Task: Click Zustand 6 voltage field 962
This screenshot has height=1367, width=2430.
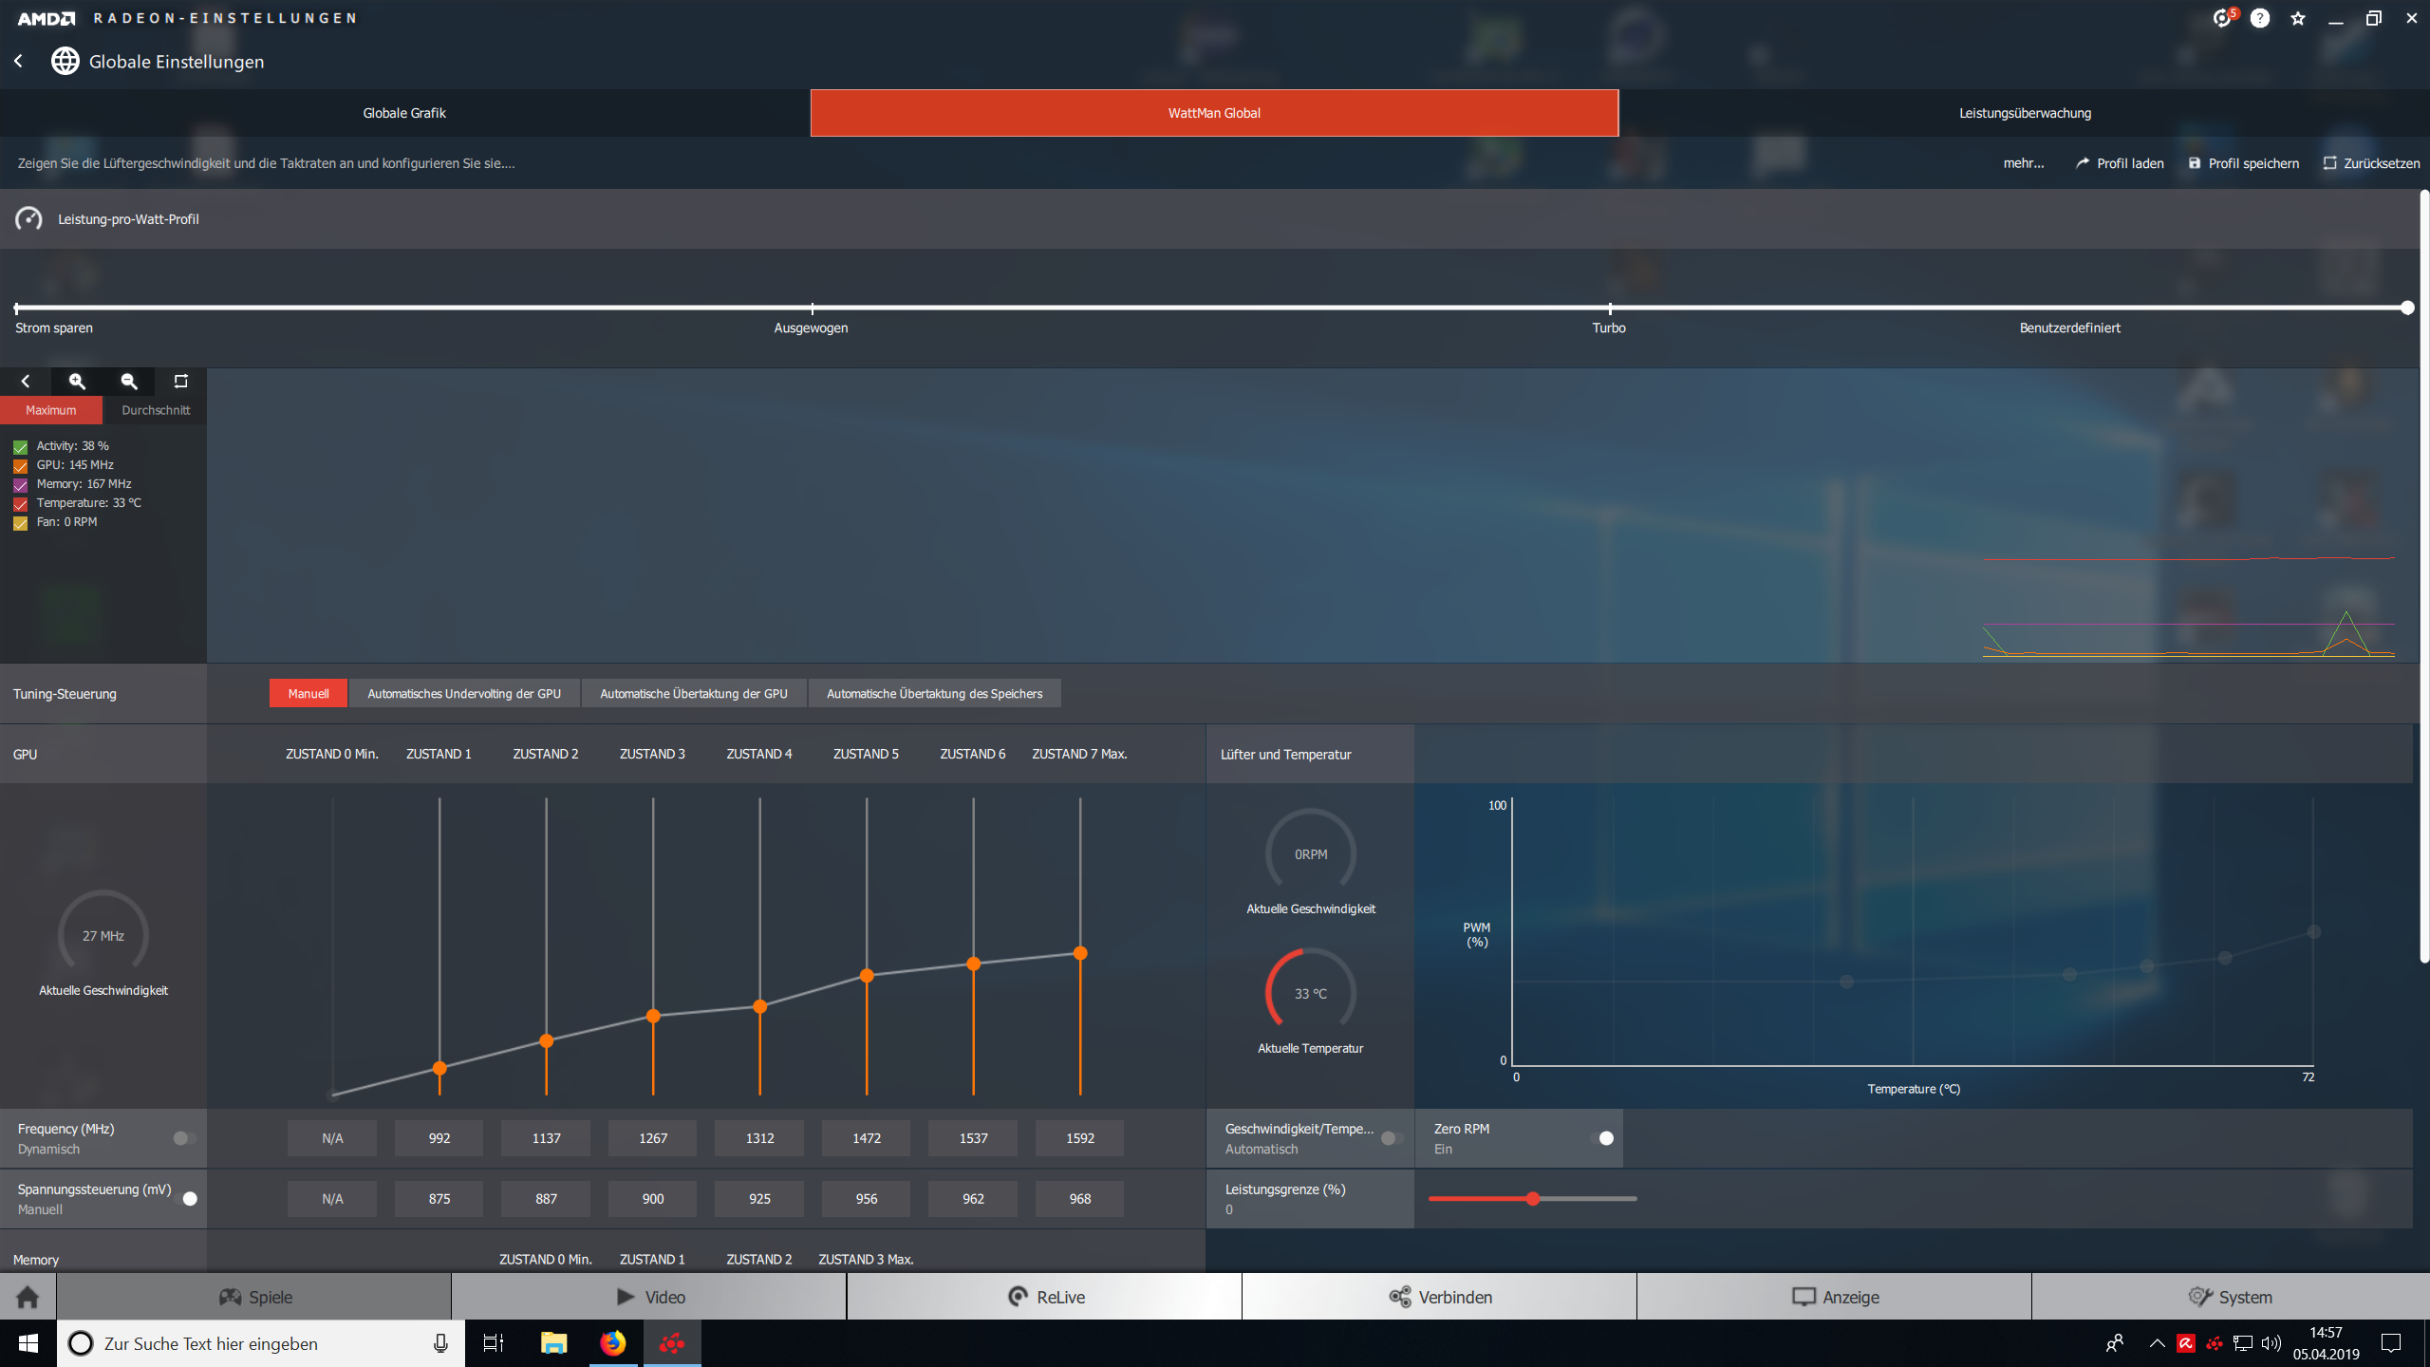Action: coord(973,1199)
